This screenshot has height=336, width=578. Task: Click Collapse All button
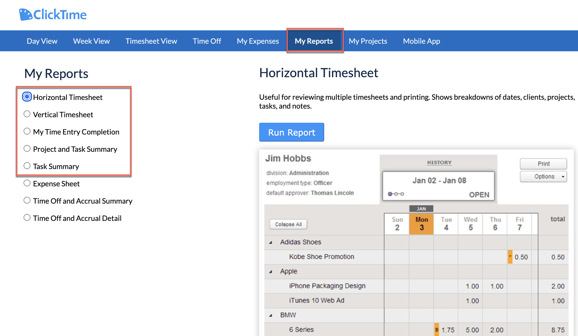pyautogui.click(x=288, y=224)
